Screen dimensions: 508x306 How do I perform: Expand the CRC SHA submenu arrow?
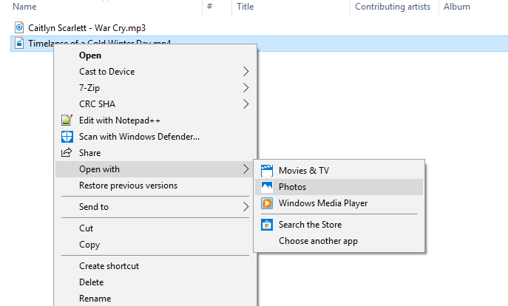[x=246, y=104]
